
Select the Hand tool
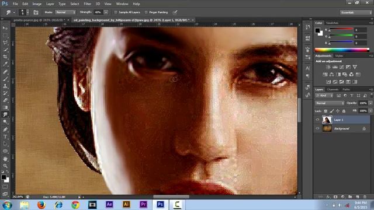5,159
